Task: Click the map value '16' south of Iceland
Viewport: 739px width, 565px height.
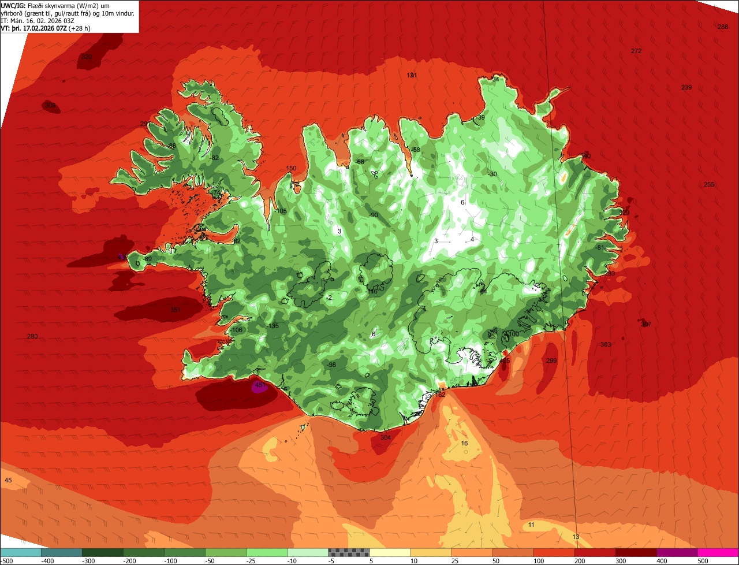Action: click(465, 443)
